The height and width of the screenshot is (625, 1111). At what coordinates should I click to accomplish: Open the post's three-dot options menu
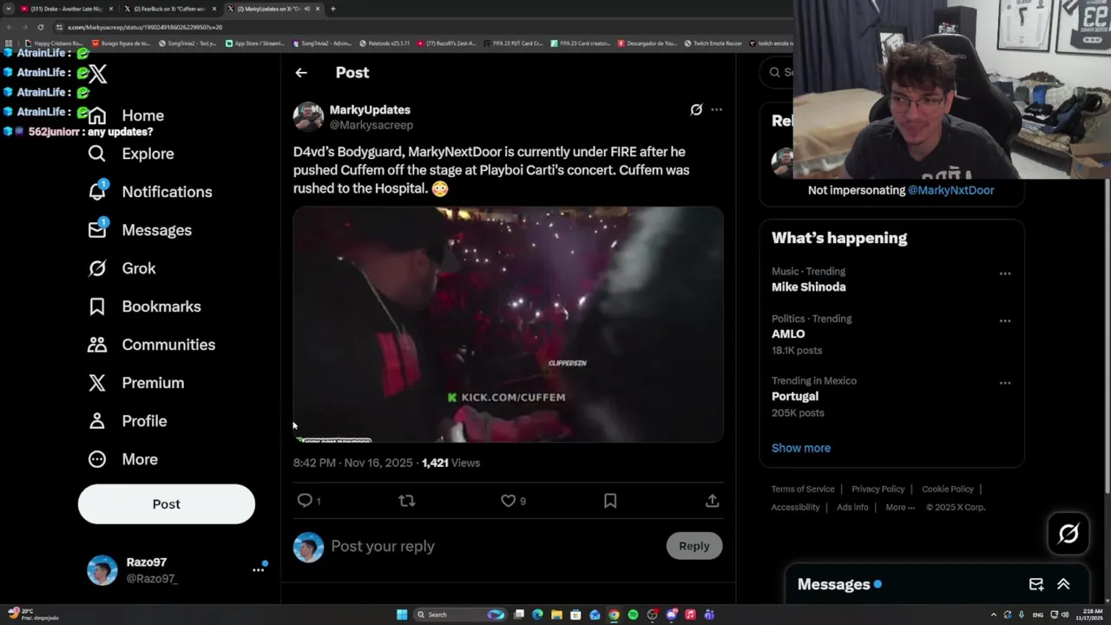click(x=716, y=109)
